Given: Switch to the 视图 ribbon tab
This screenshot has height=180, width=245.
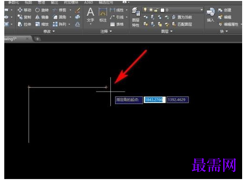Looking at the screenshot, I should 29,3.
